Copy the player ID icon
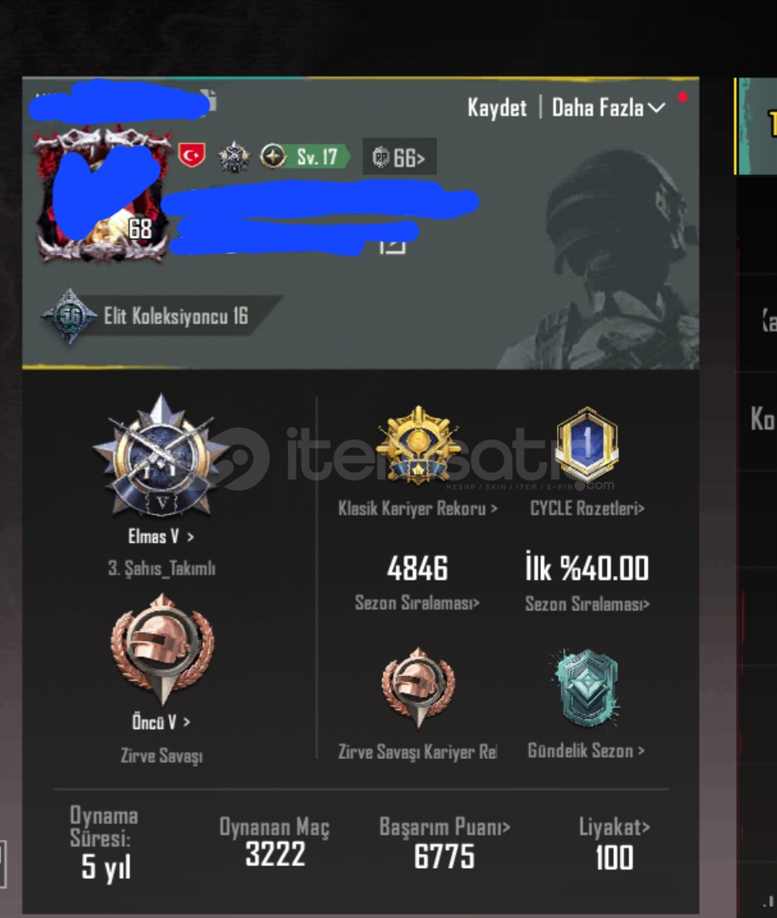The width and height of the screenshot is (777, 918). (x=210, y=100)
